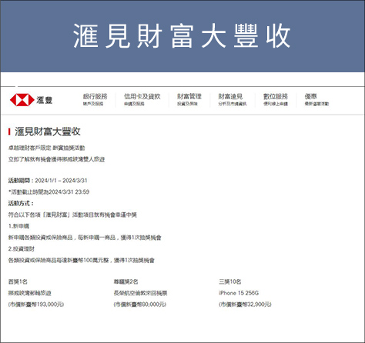Click the 1.新申購 item heading
Image resolution: width=365 pixels, height=343 pixels.
point(18,226)
